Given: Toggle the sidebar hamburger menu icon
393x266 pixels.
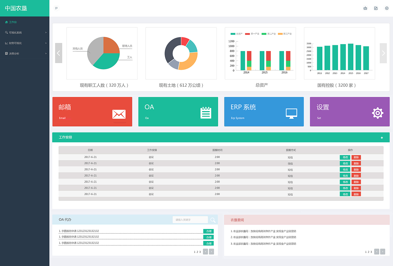Looking at the screenshot, I should pos(56,8).
